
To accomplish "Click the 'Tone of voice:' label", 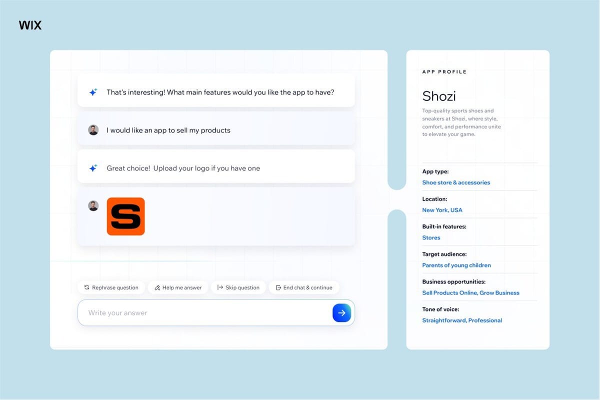I will (x=440, y=309).
